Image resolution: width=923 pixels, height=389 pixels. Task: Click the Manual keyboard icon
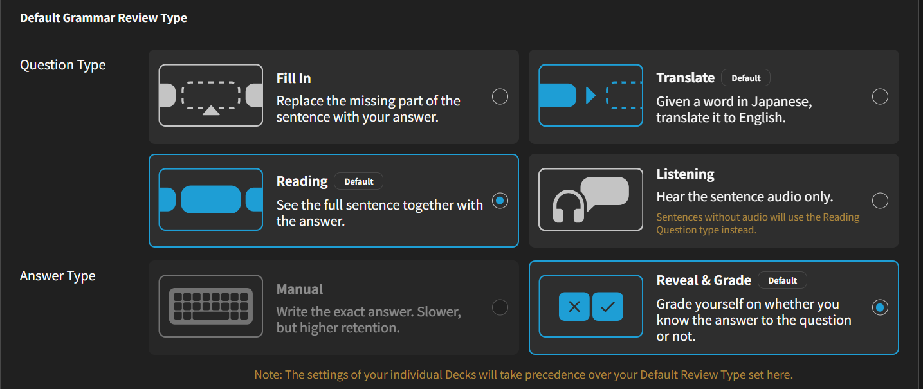[211, 306]
